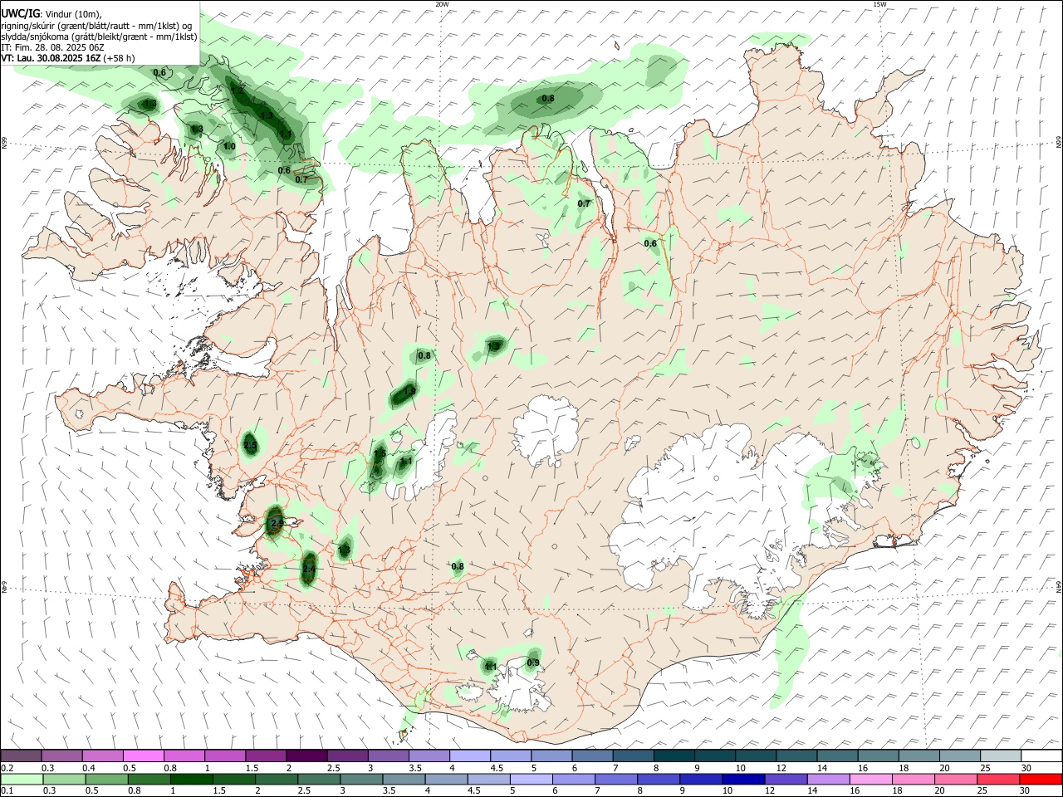Select the orchid swatch labeled 0.4 in upper row
This screenshot has width=1063, height=797.
tap(103, 756)
